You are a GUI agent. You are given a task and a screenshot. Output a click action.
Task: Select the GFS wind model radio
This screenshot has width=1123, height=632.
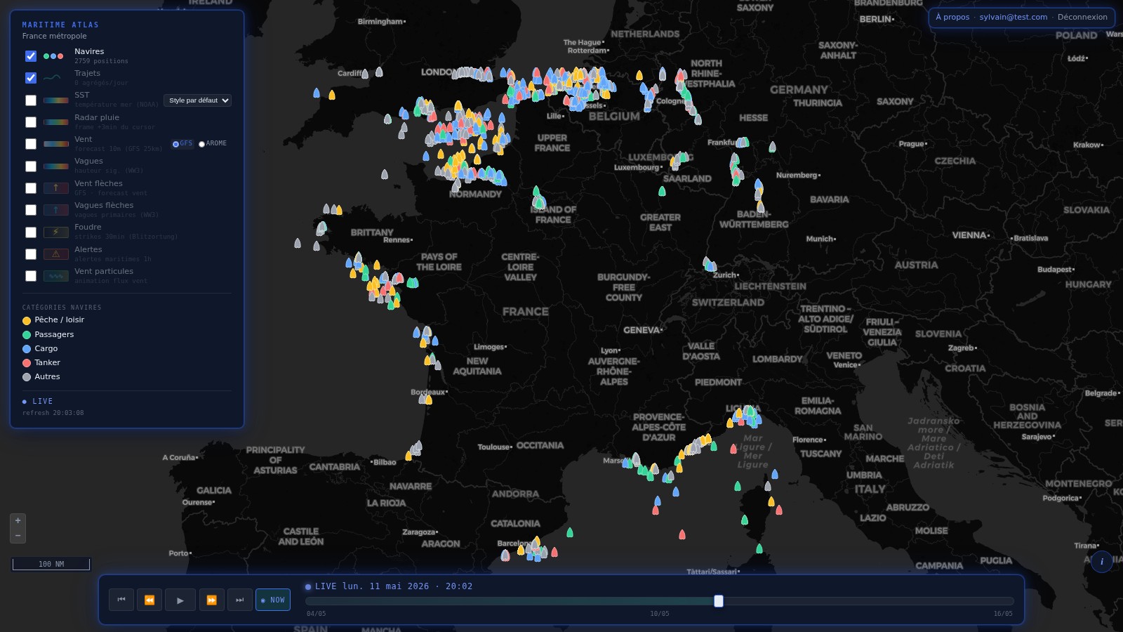click(x=175, y=144)
